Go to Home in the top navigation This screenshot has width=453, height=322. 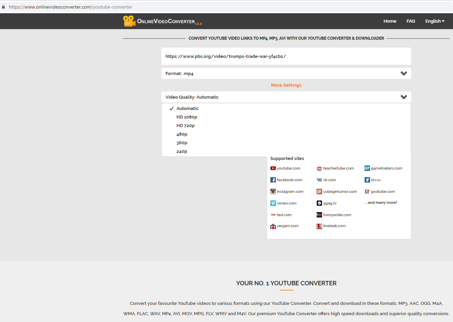(390, 21)
